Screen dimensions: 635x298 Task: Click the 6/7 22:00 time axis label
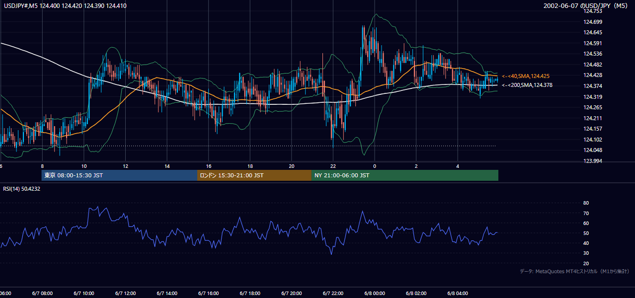pyautogui.click(x=333, y=294)
